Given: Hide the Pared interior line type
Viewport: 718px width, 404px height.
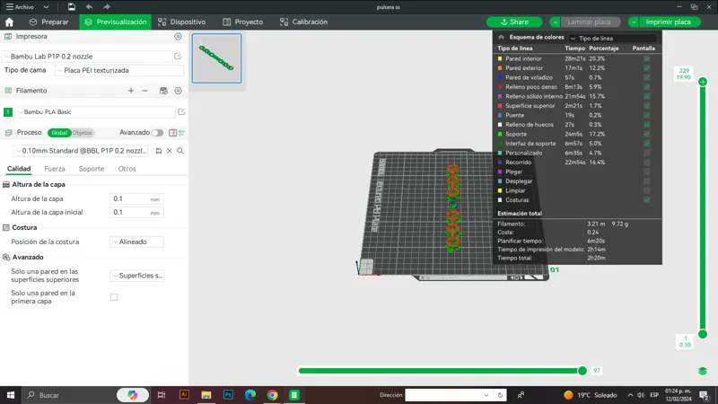Looking at the screenshot, I should click(646, 58).
